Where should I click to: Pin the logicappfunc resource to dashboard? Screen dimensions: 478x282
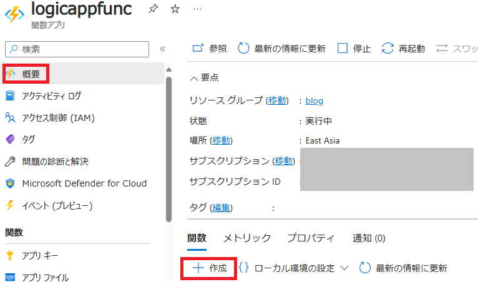click(x=152, y=9)
